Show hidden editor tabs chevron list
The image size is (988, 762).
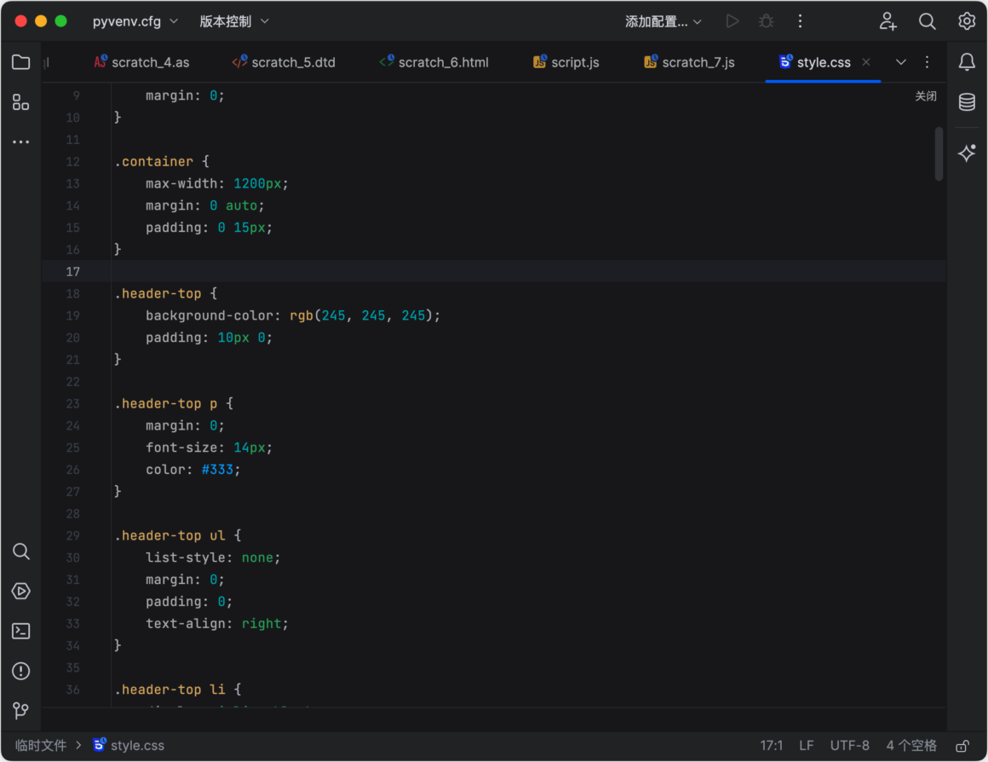[901, 62]
